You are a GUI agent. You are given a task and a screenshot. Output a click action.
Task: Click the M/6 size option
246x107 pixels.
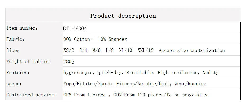(96, 50)
